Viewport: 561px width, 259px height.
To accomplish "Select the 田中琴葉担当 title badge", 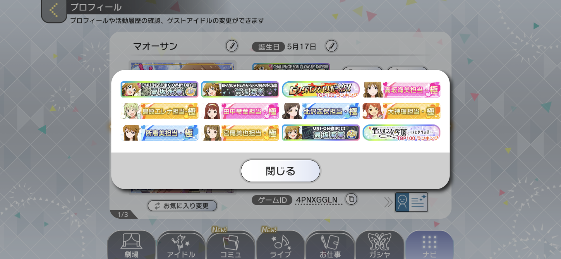I will click(x=240, y=111).
